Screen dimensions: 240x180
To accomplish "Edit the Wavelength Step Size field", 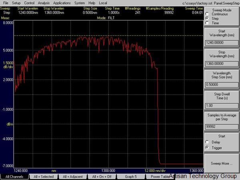I will tap(221, 84).
